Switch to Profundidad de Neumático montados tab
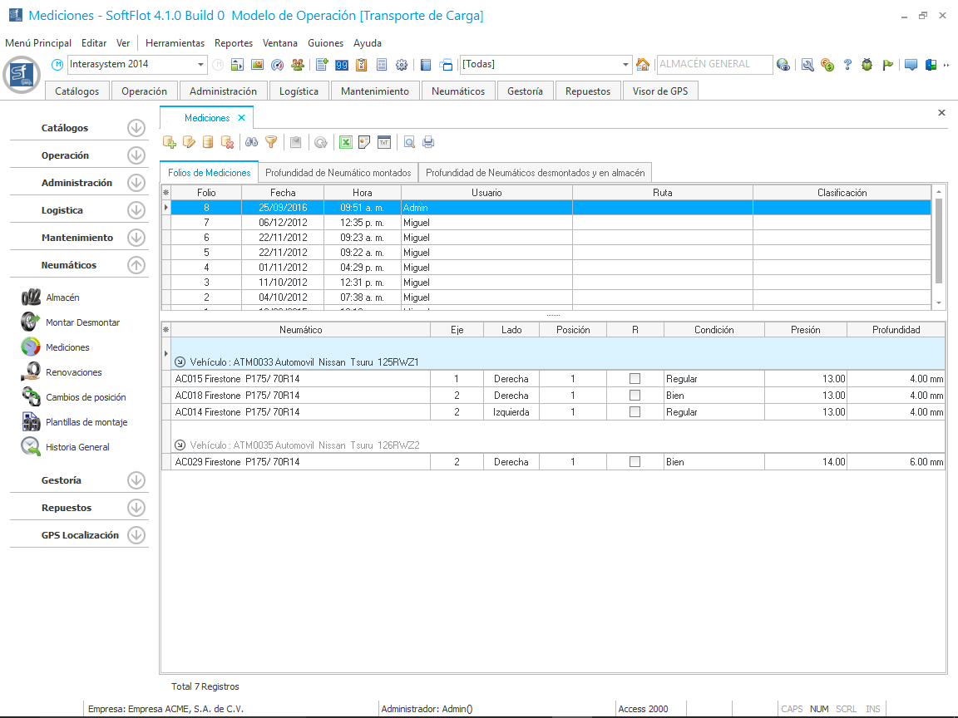 [x=338, y=173]
